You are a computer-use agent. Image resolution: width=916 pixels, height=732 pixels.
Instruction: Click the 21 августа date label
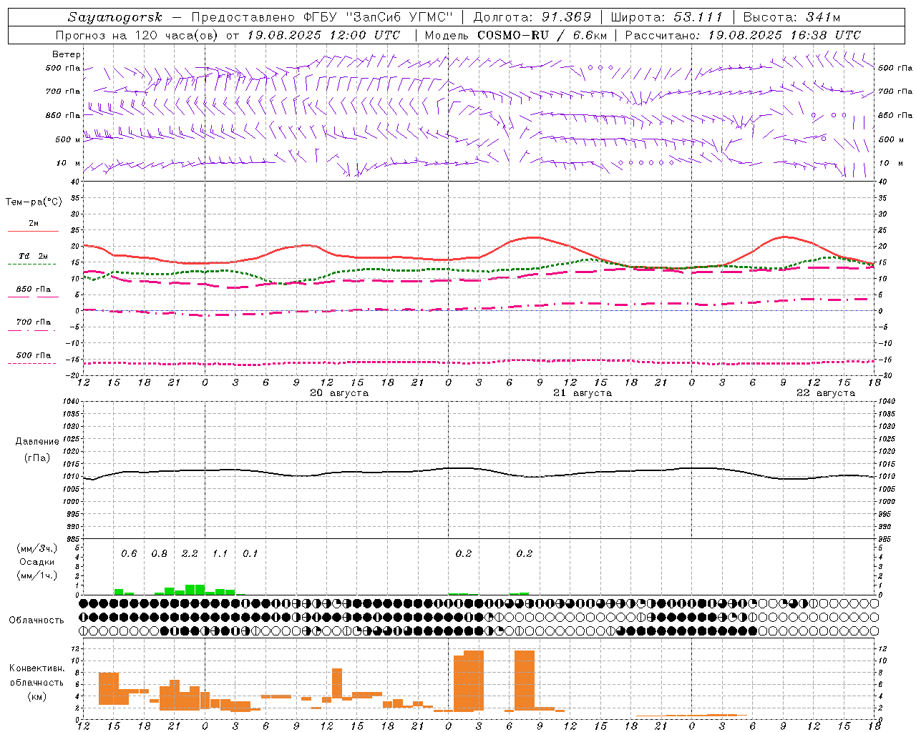[583, 393]
